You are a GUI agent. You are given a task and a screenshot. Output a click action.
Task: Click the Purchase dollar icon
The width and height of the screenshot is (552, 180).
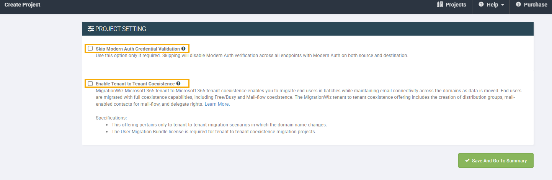tap(518, 5)
